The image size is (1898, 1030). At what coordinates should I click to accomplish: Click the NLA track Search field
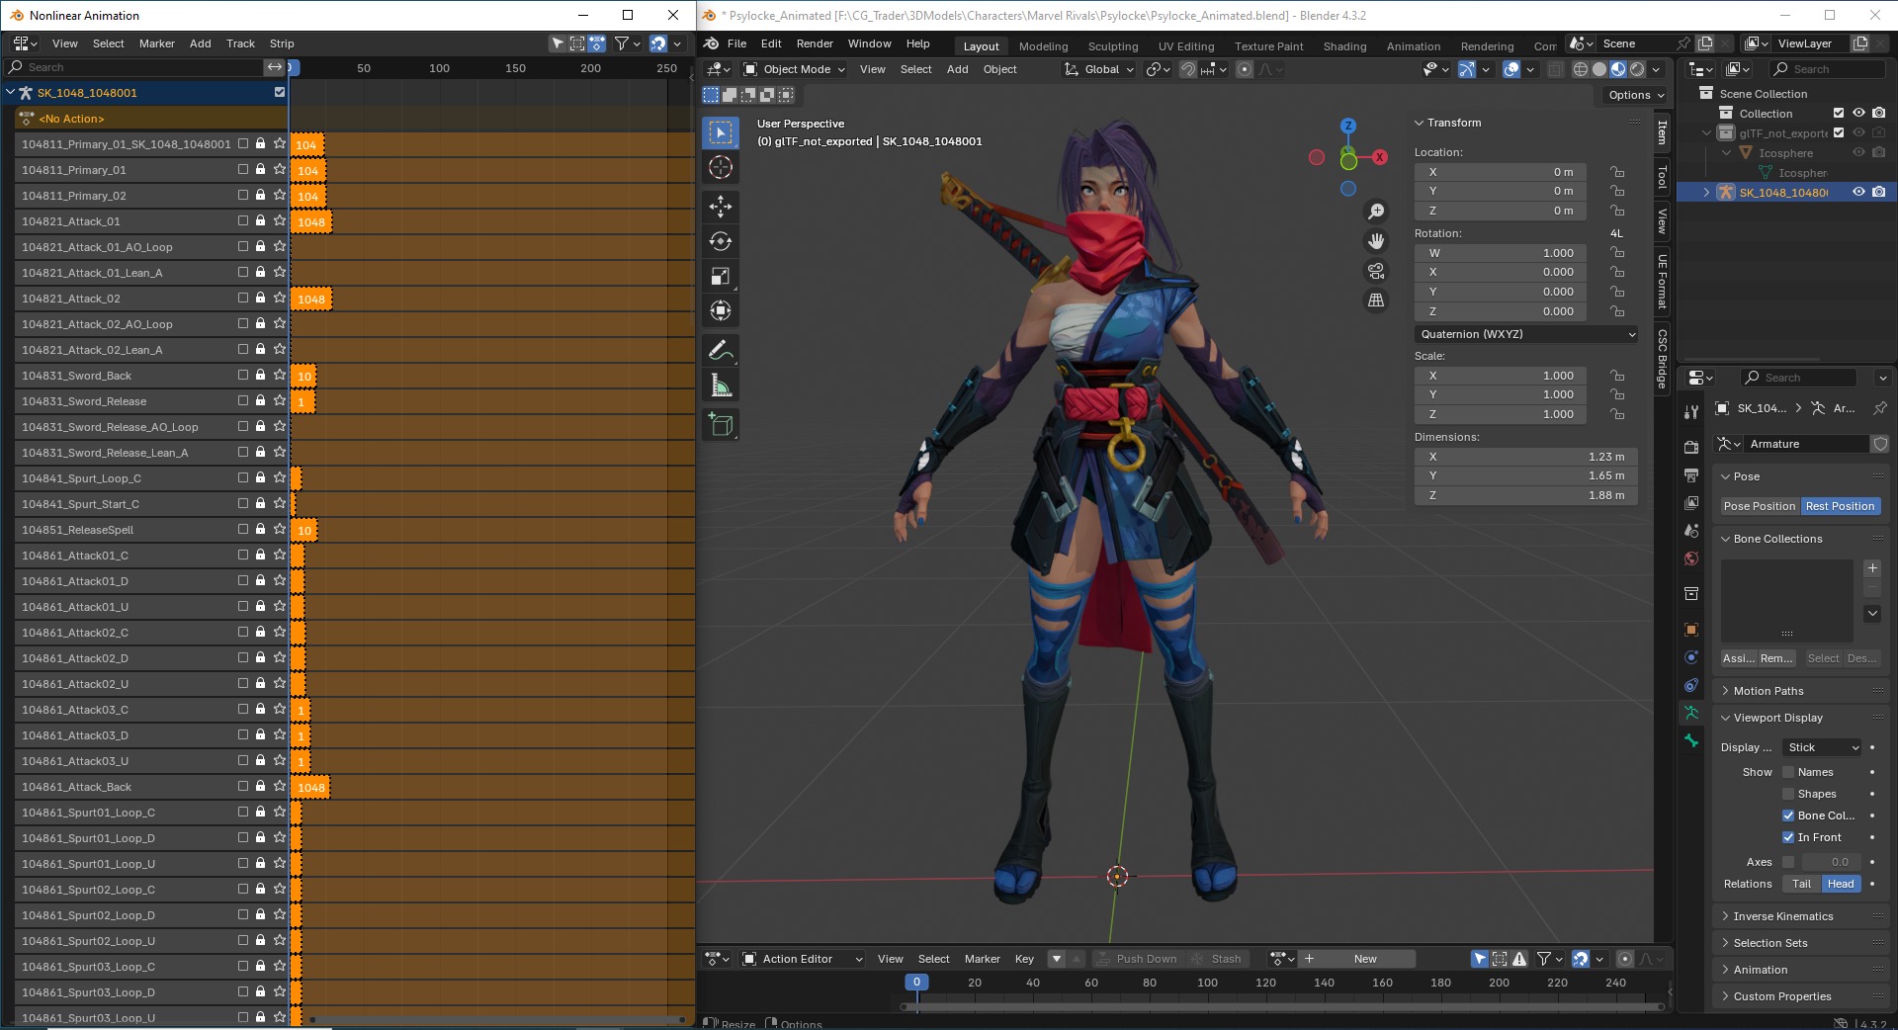pos(134,67)
